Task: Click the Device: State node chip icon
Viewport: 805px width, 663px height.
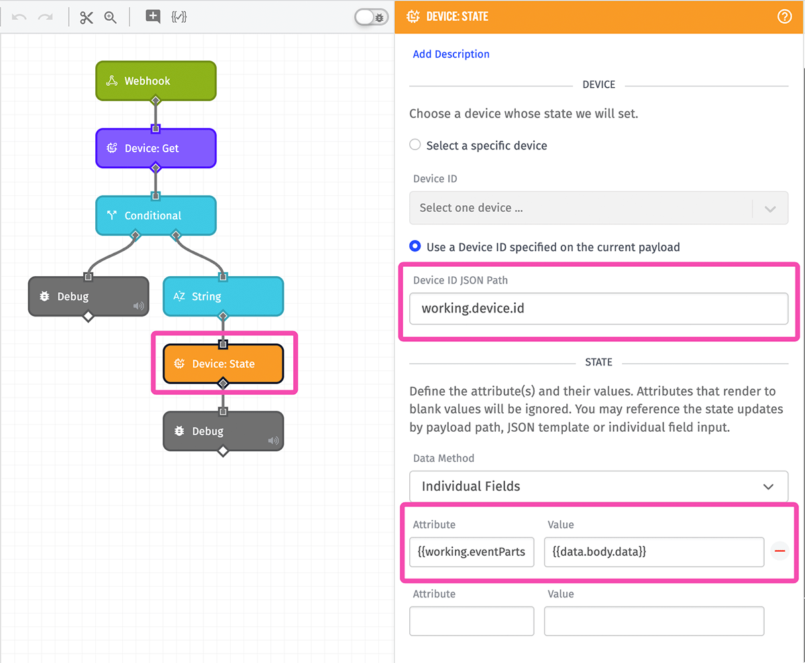Action: tap(179, 364)
